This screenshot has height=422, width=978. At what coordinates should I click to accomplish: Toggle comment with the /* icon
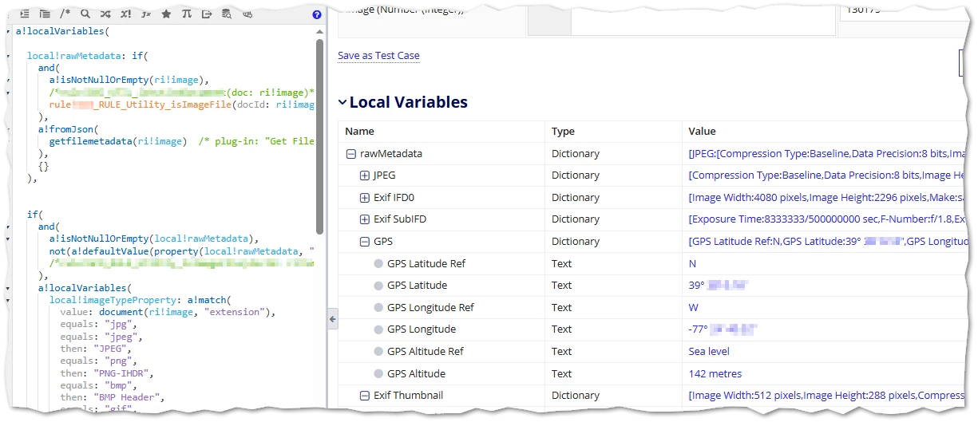[x=65, y=14]
